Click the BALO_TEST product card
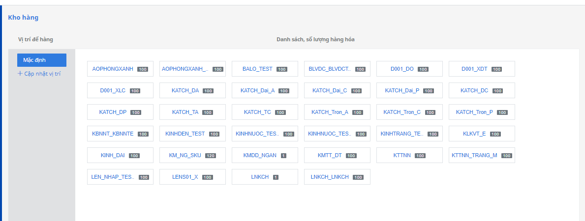The width and height of the screenshot is (585, 221). [x=257, y=69]
